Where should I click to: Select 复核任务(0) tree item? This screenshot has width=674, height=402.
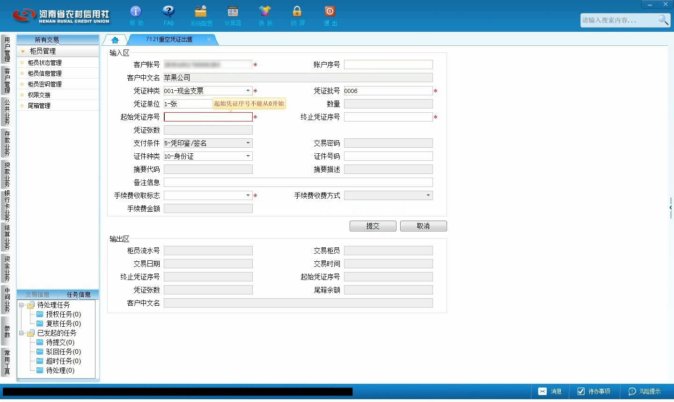click(59, 323)
